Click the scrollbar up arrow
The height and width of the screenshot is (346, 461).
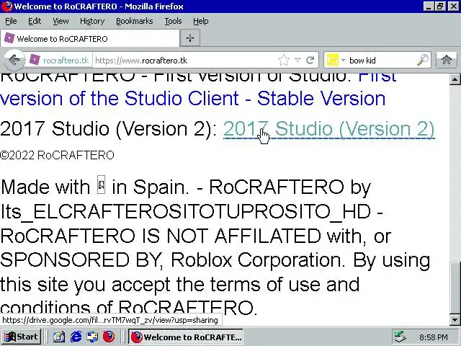pos(455,79)
